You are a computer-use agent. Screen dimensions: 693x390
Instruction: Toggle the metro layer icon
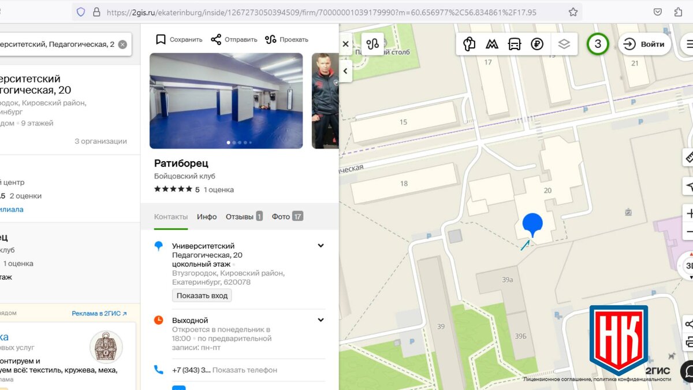492,44
